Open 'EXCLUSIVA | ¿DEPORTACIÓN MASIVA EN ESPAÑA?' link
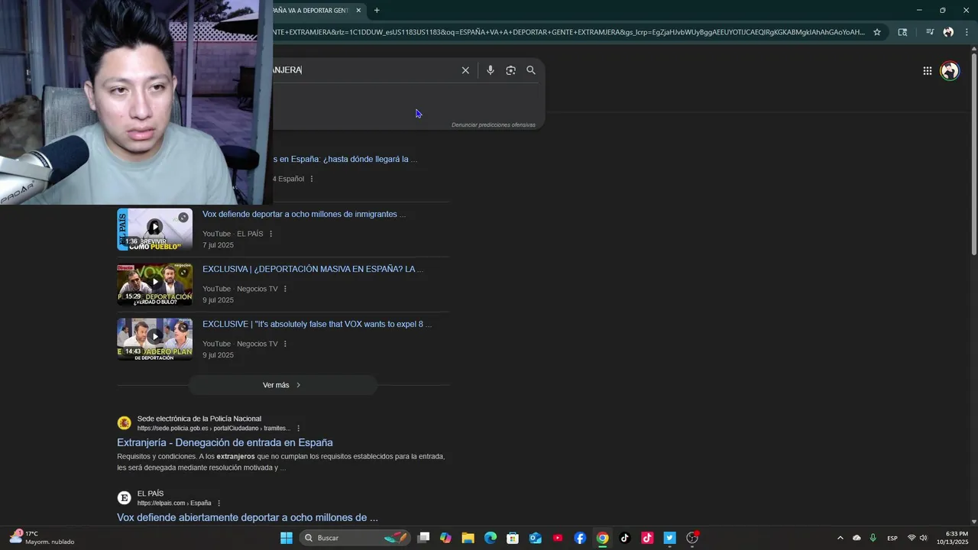The width and height of the screenshot is (978, 550). click(313, 269)
